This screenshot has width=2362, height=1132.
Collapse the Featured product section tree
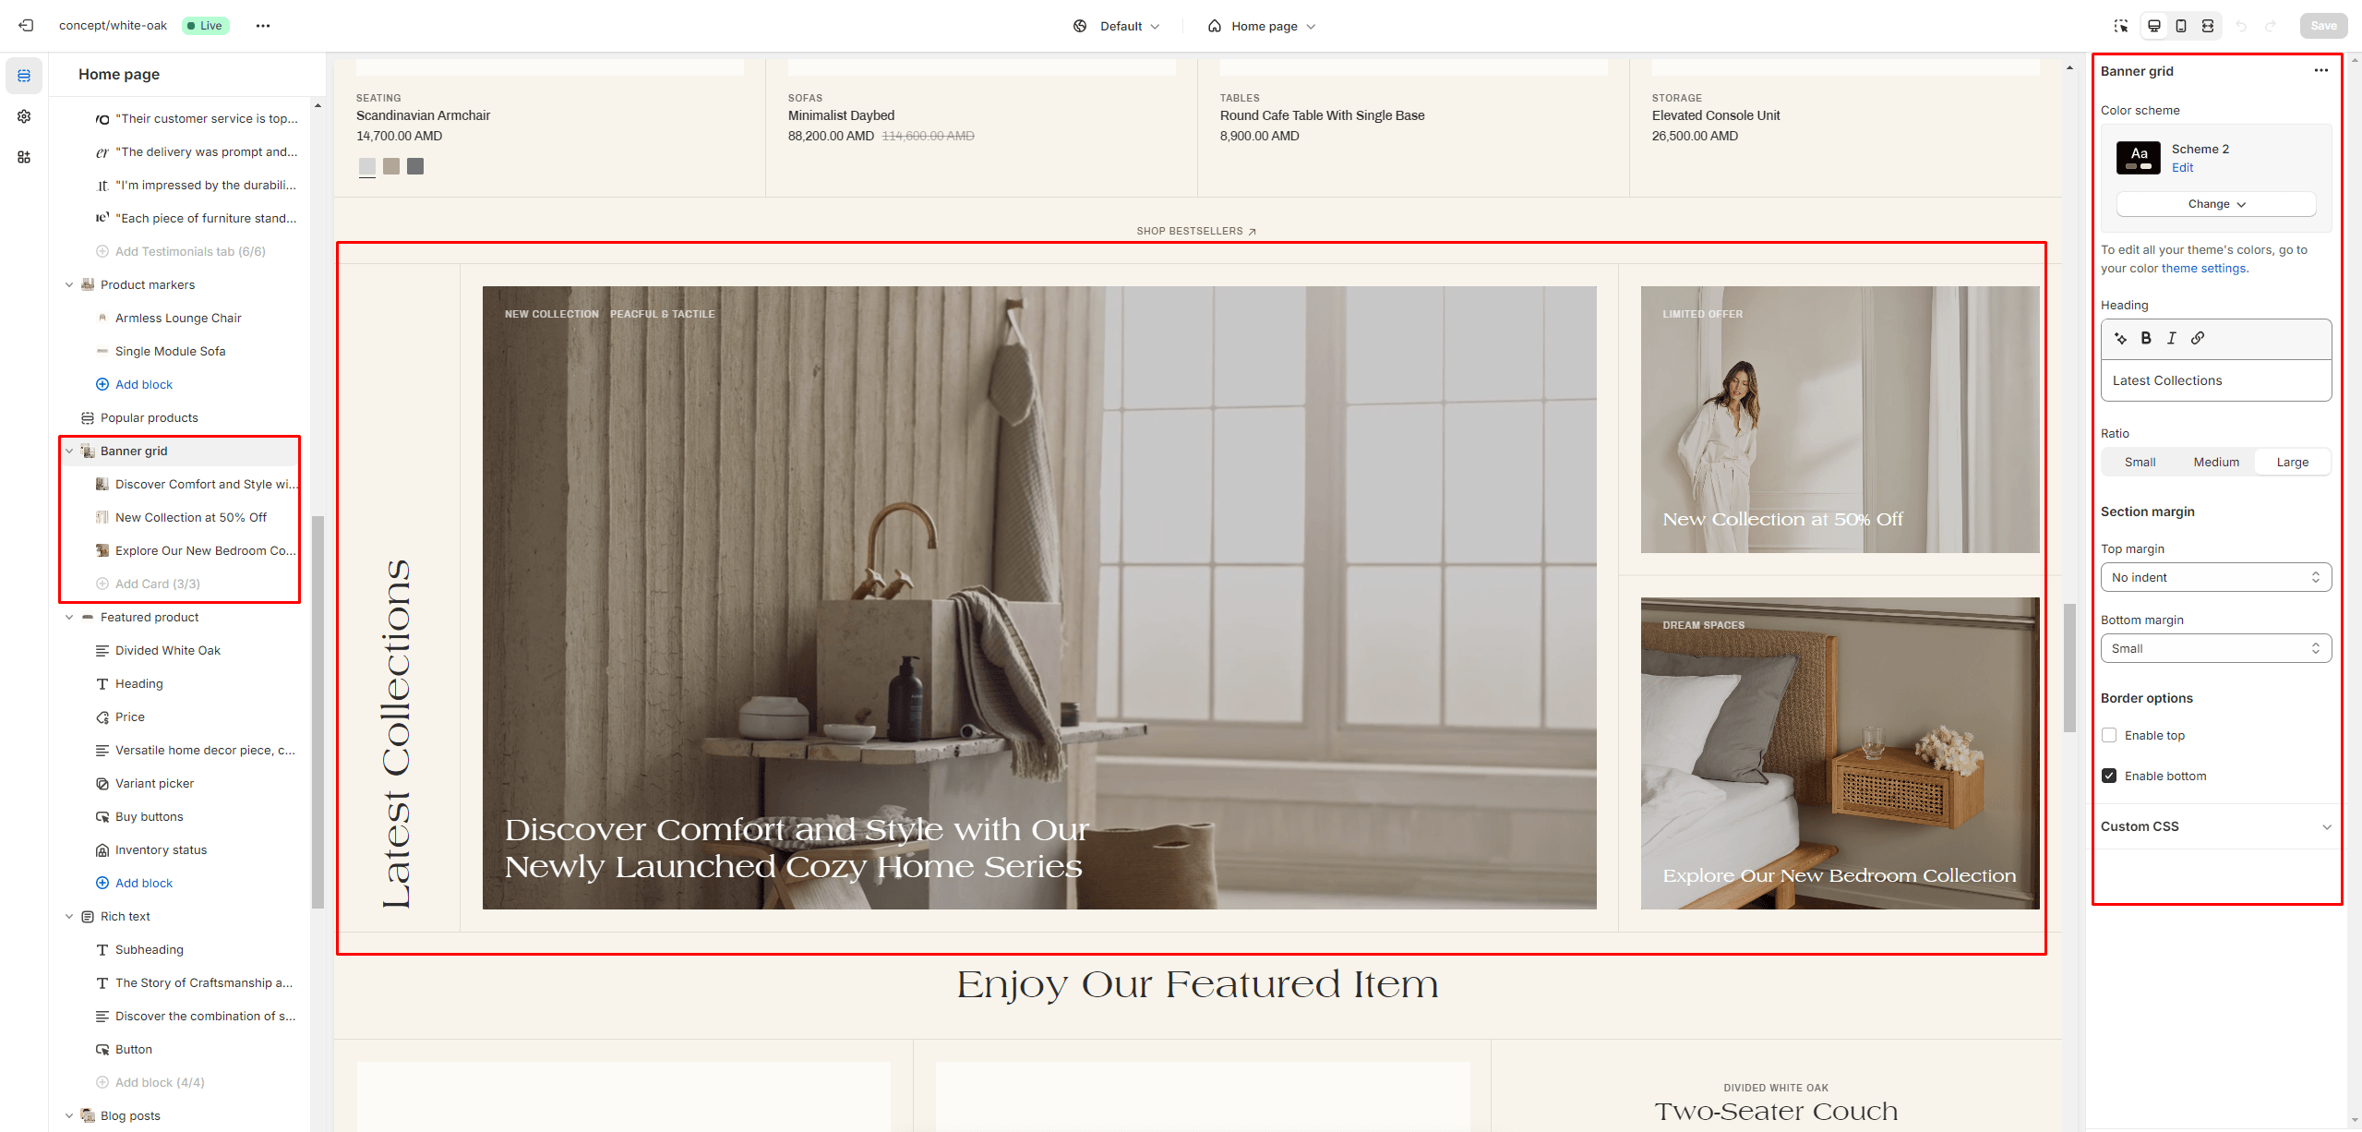point(69,617)
